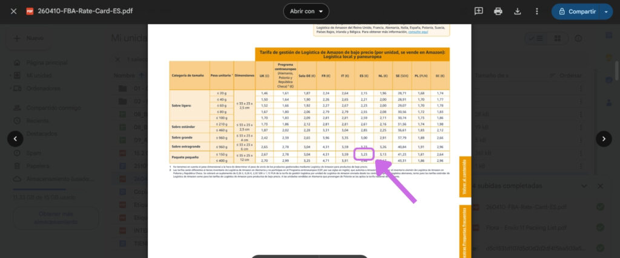Click the 'Preguntas frecuentes' orange side tab

coord(465,231)
